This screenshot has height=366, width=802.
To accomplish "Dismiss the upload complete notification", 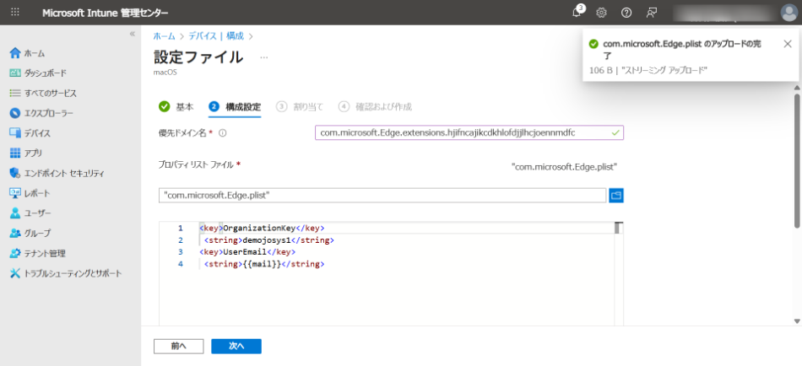I will pyautogui.click(x=787, y=44).
